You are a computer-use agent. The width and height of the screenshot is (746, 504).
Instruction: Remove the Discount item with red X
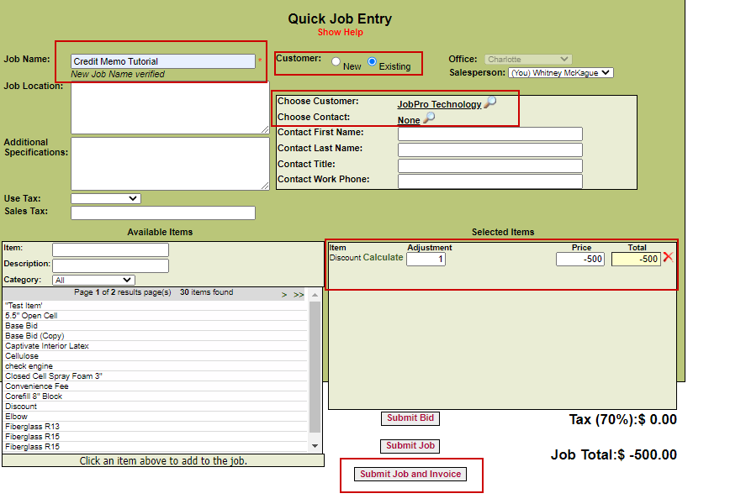668,257
